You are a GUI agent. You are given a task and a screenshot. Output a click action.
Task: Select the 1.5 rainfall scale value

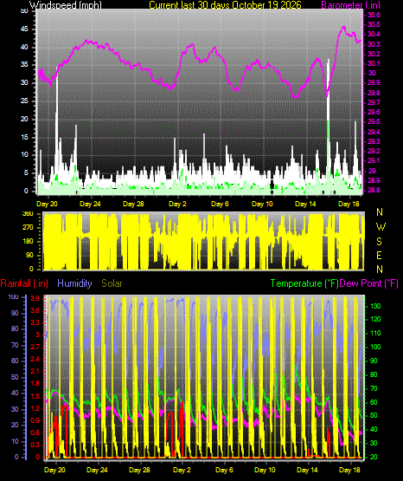pos(35,396)
